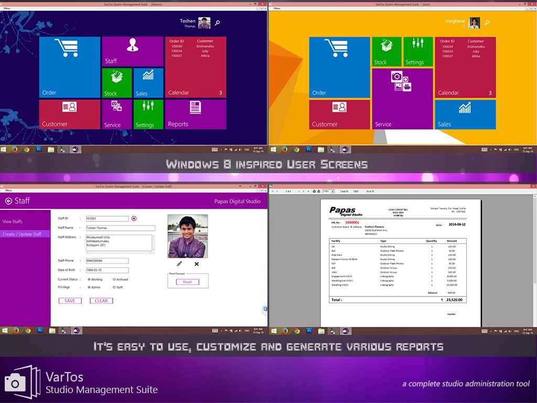This screenshot has height=403, width=537.
Task: Open the Staff tile in Admin window
Action: [133, 51]
